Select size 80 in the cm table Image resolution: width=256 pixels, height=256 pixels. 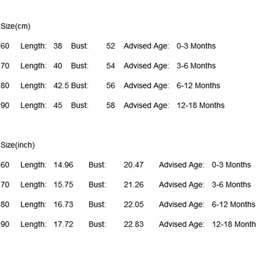pyautogui.click(x=5, y=86)
